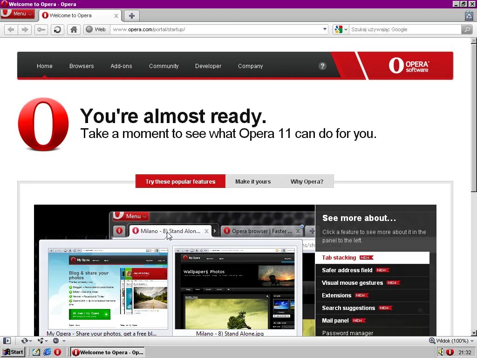Click the big red Opera O logo
Viewport: 477px width, 358px height.
[x=43, y=124]
